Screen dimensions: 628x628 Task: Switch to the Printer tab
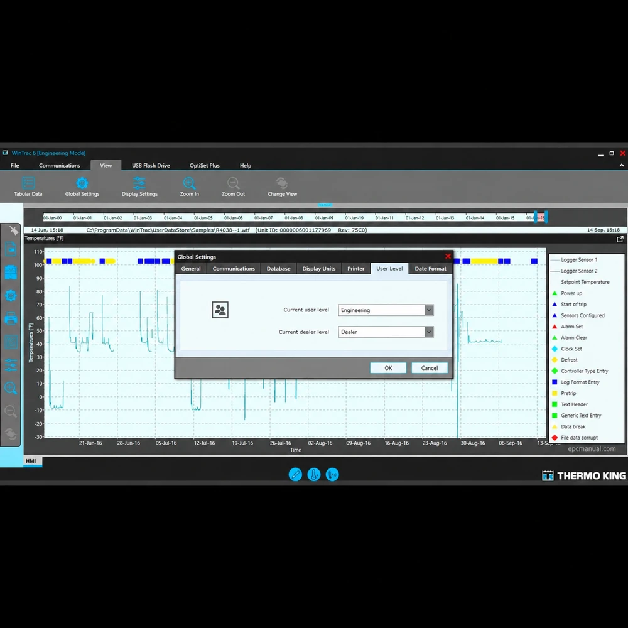[x=355, y=268]
